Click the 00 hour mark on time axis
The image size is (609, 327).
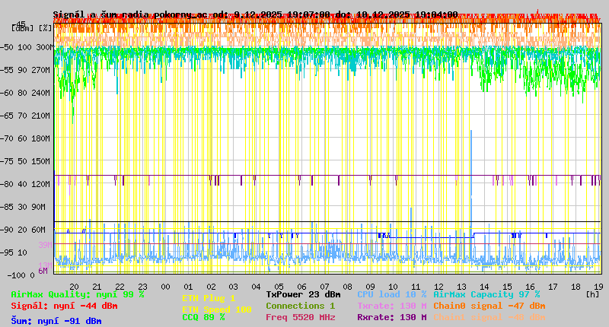[165, 286]
